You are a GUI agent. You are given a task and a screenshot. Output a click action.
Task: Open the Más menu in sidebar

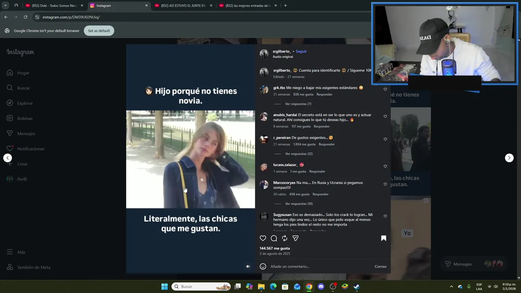(x=16, y=252)
